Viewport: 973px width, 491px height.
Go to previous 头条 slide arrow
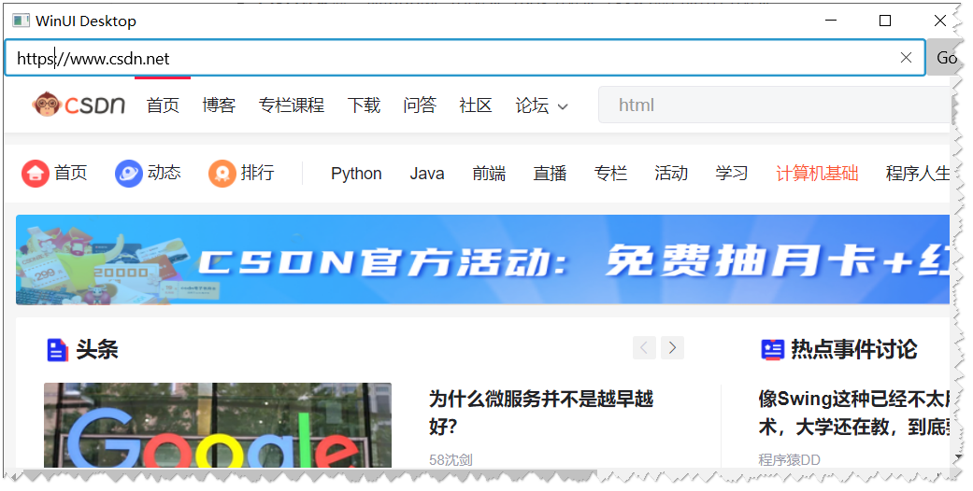click(644, 348)
